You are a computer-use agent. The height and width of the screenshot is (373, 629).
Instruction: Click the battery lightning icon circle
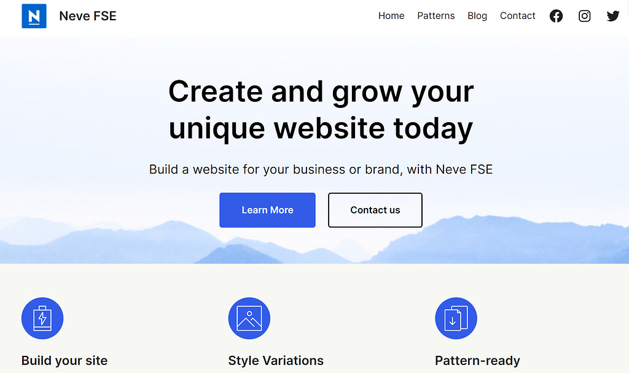tap(42, 318)
